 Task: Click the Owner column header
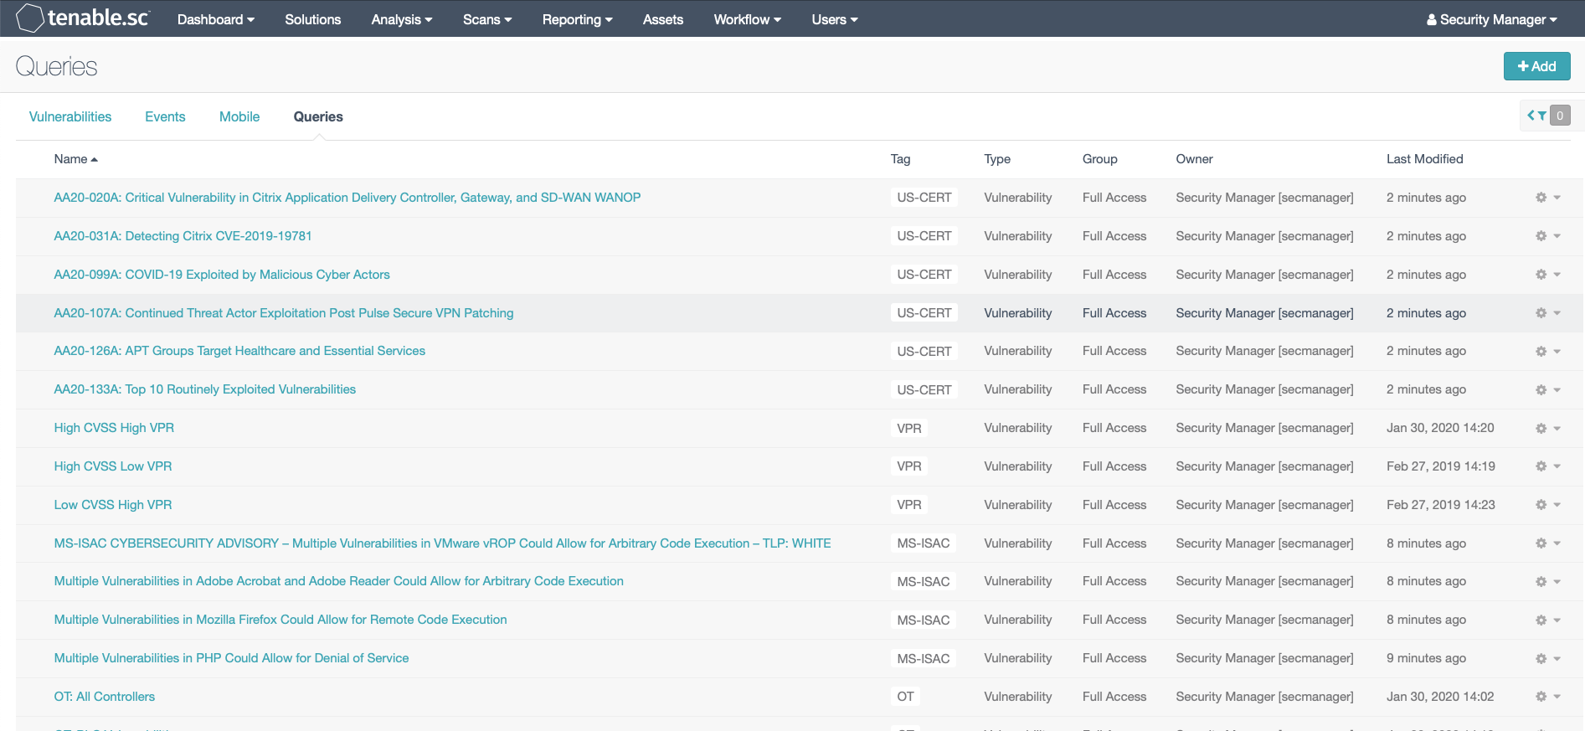coord(1194,159)
